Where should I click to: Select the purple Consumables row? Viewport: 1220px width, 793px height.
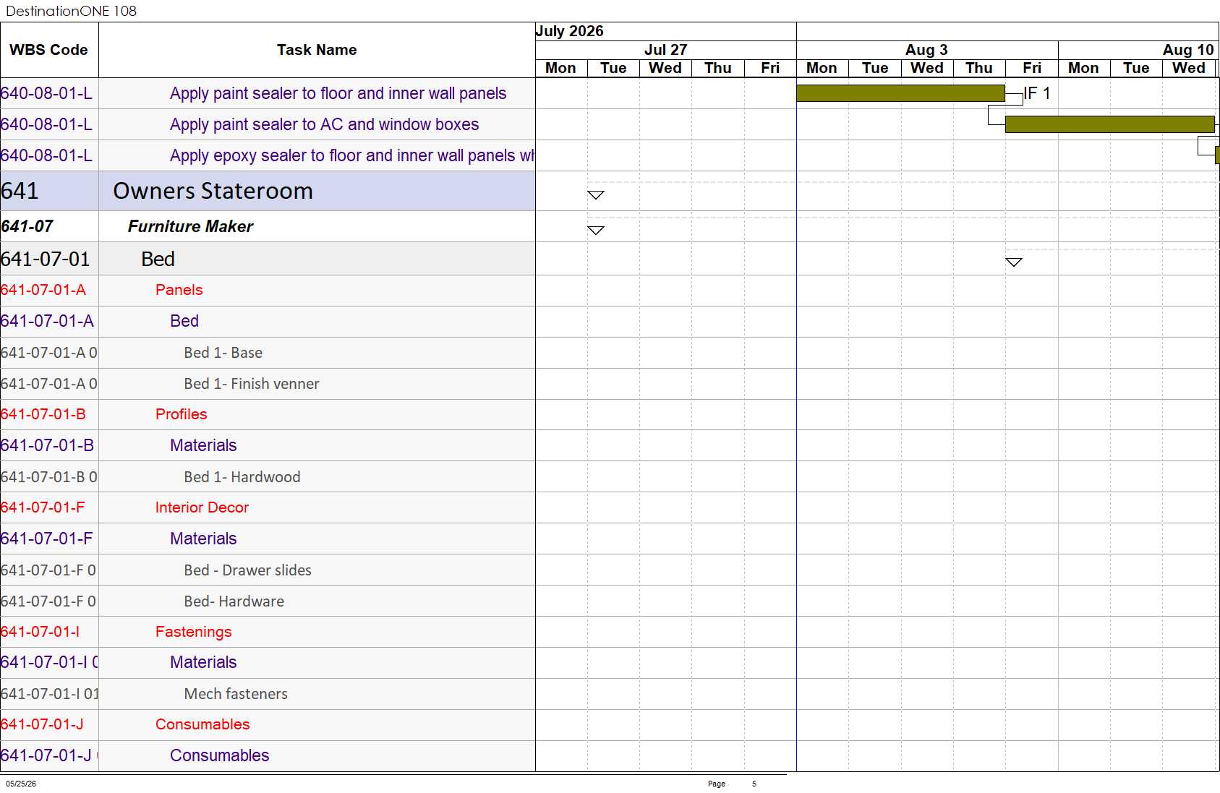click(268, 755)
